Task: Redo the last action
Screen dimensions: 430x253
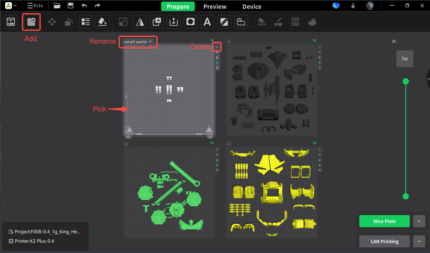Action: click(x=97, y=6)
